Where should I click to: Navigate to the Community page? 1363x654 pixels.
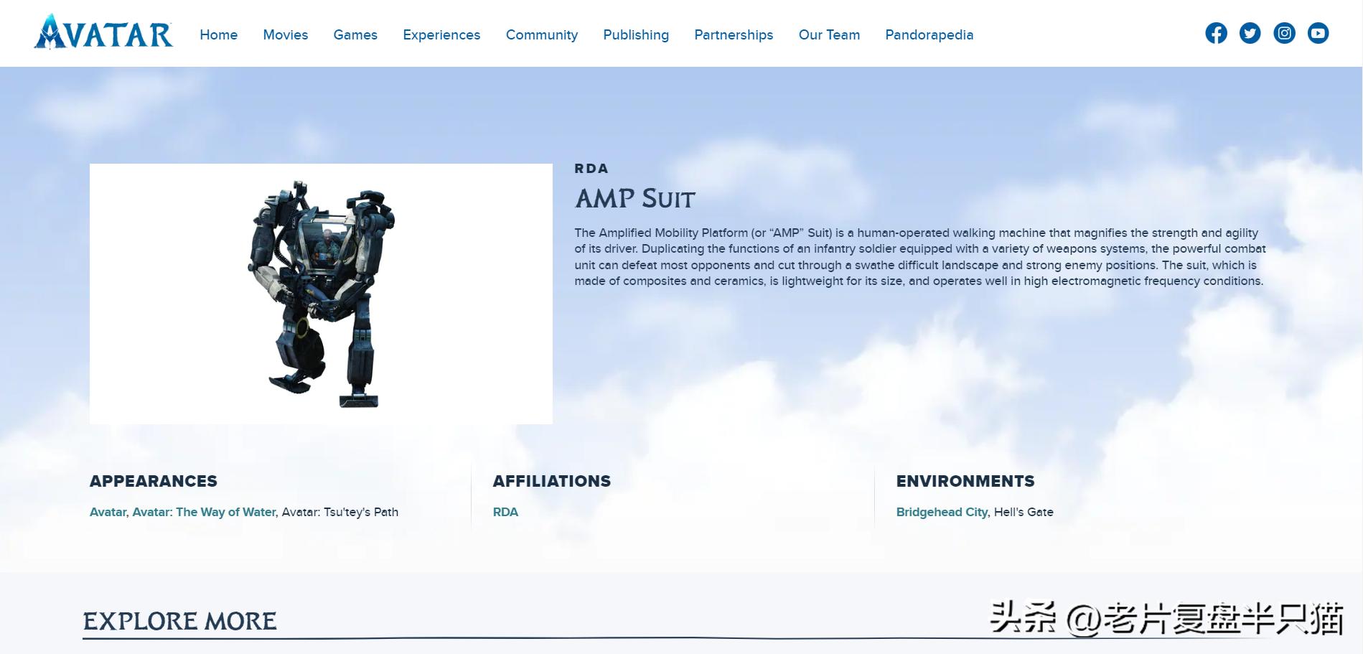coord(541,34)
